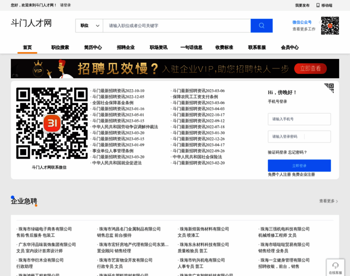Open 一句话信息 navigation tab
The width and height of the screenshot is (350, 276).
coord(191,47)
